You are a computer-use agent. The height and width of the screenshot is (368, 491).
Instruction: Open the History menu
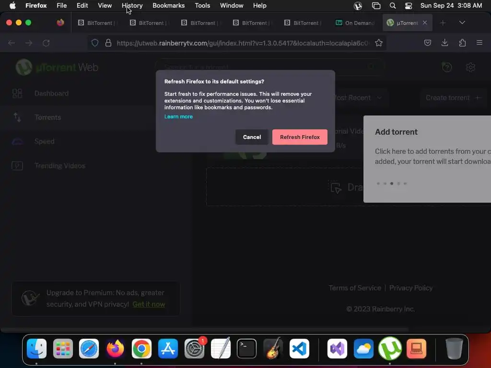[x=132, y=5]
